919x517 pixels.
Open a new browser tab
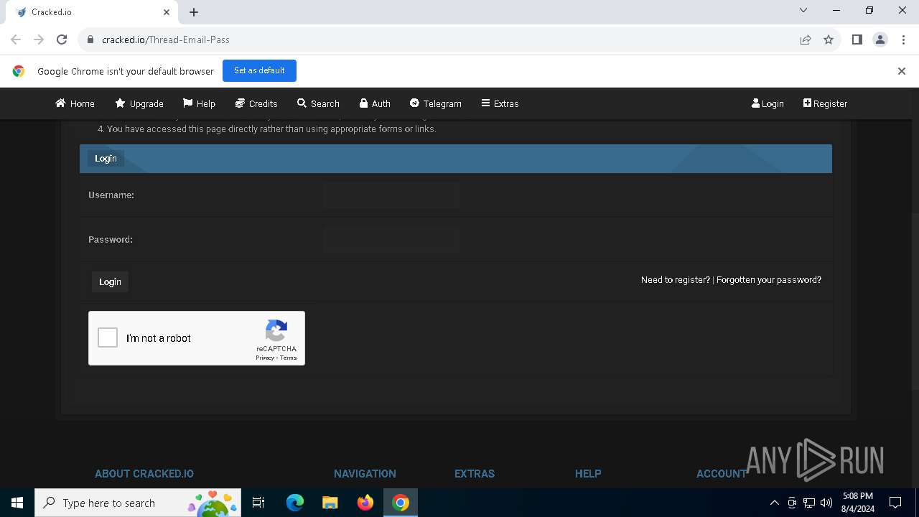194,12
